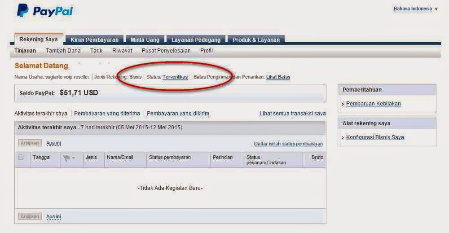Viewport: 449px width, 233px height.
Task: Open Konfigurasi Bisnis Saya link
Action: coord(375,137)
